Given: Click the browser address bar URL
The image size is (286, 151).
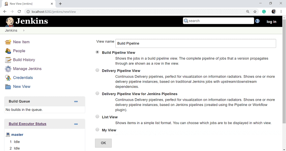Looking at the screenshot, I should click(54, 12).
